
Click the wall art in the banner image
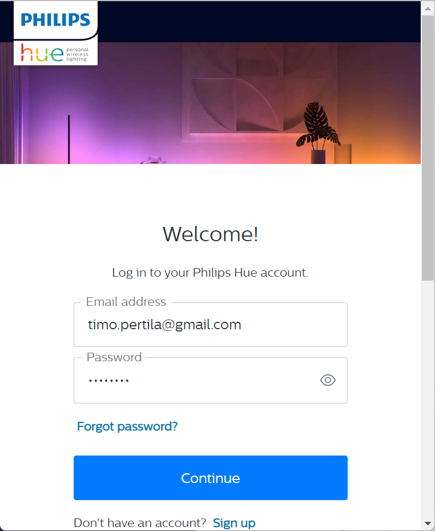(x=251, y=97)
